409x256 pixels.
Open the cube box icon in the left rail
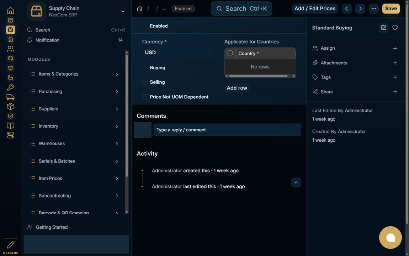pyautogui.click(x=10, y=106)
